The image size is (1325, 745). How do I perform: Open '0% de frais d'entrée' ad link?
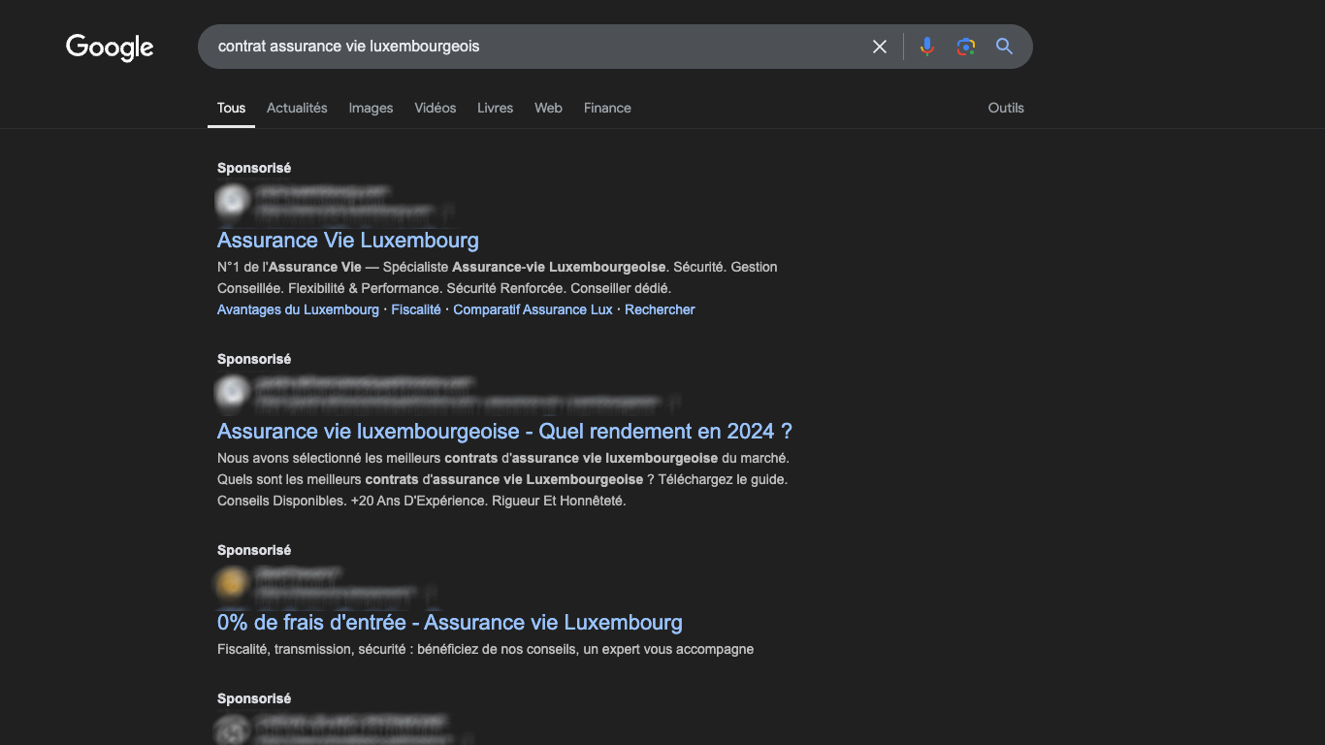click(450, 622)
